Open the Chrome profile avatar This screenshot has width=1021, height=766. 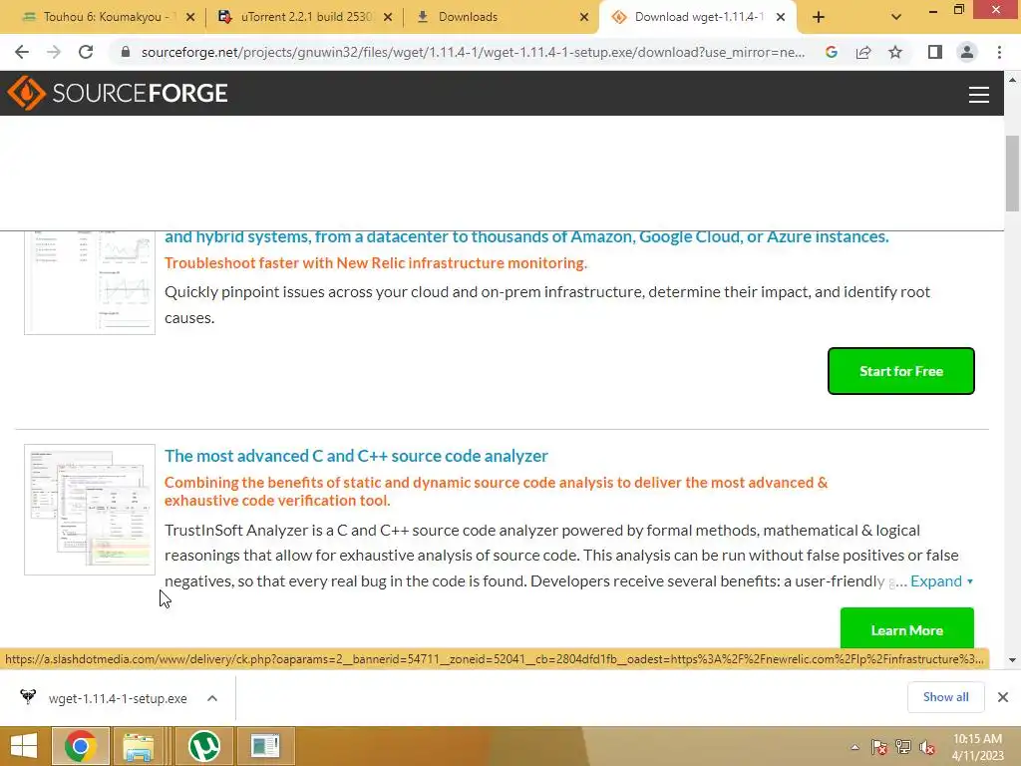tap(967, 52)
